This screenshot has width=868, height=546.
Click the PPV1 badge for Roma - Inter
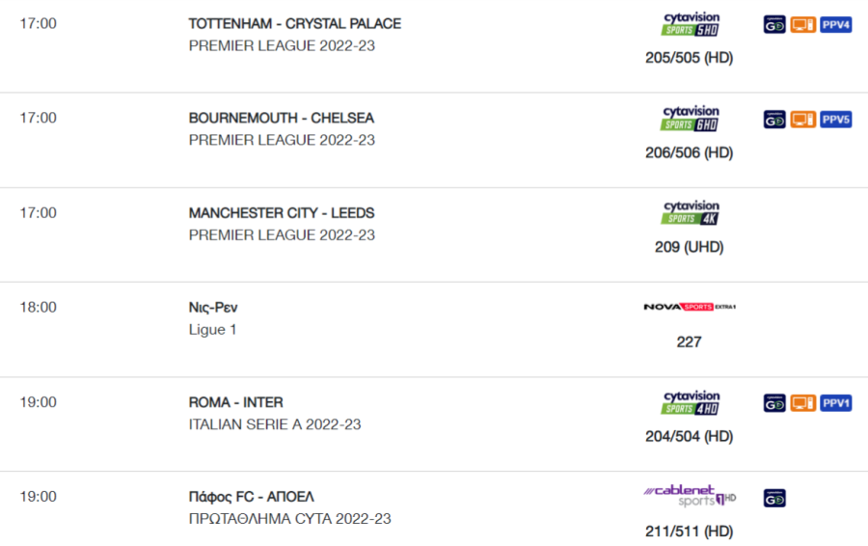(x=835, y=403)
